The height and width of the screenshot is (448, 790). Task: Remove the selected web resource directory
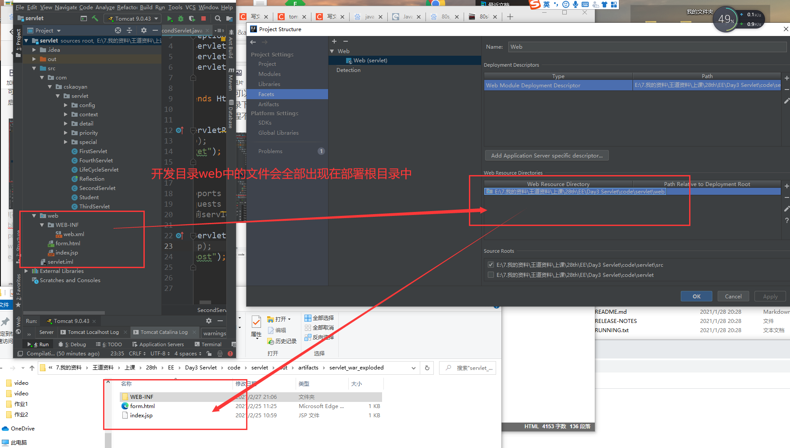tap(786, 197)
